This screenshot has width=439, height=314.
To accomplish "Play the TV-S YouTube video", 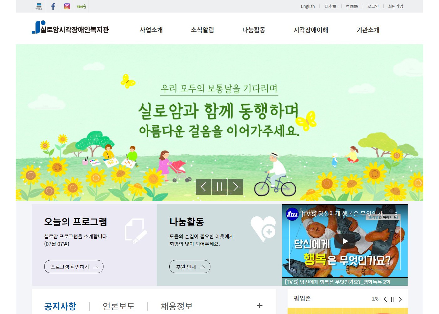I will (345, 241).
